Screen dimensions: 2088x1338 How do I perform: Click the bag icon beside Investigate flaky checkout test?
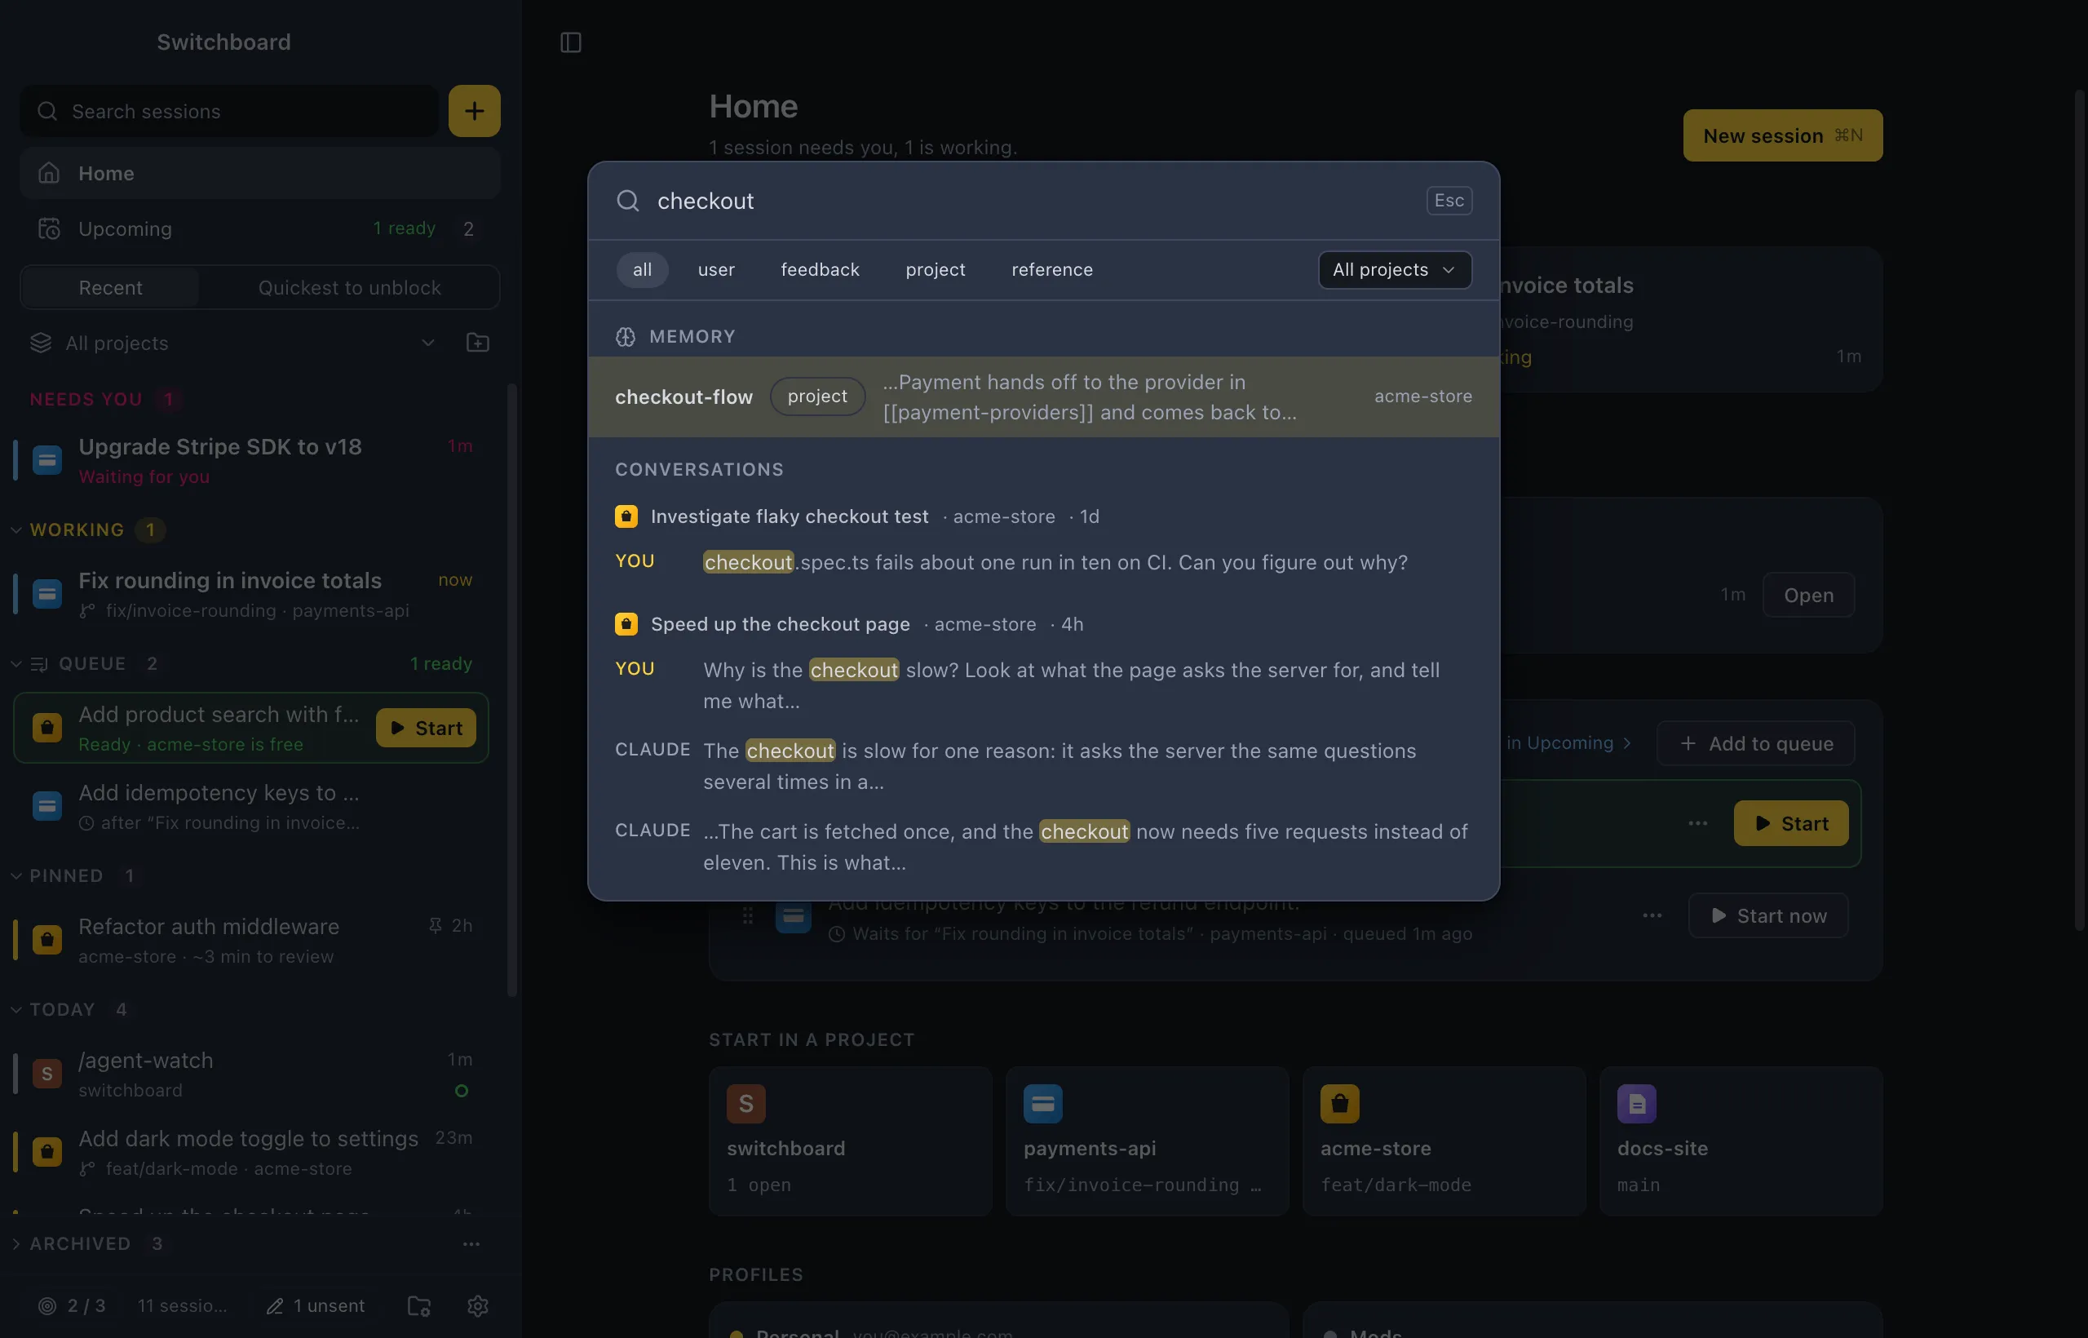626,516
